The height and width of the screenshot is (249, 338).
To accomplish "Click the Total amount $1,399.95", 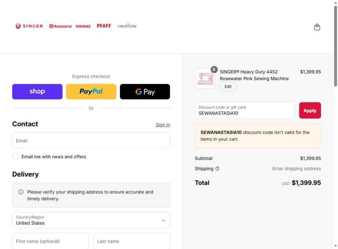I will 306,183.
